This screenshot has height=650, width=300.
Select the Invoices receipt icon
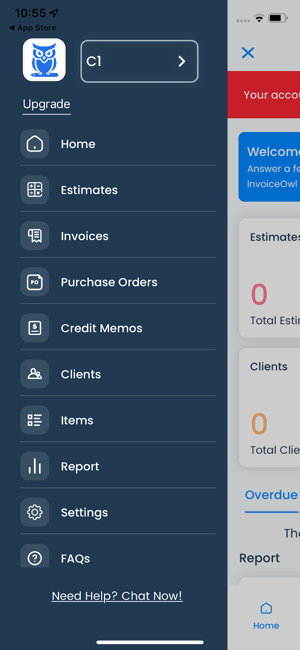pyautogui.click(x=35, y=236)
